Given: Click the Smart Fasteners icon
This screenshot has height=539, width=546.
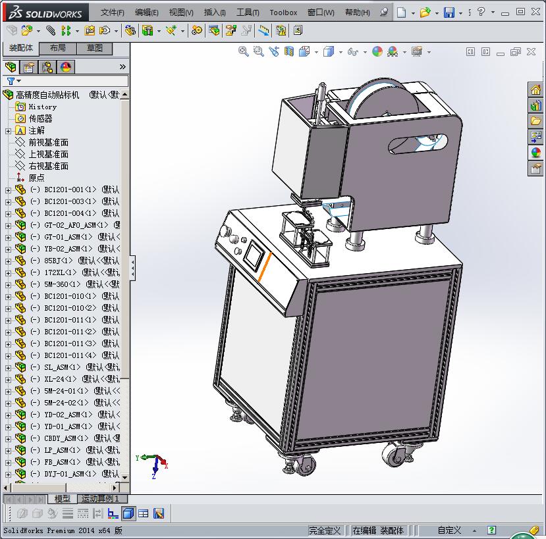Looking at the screenshot, I should point(90,31).
